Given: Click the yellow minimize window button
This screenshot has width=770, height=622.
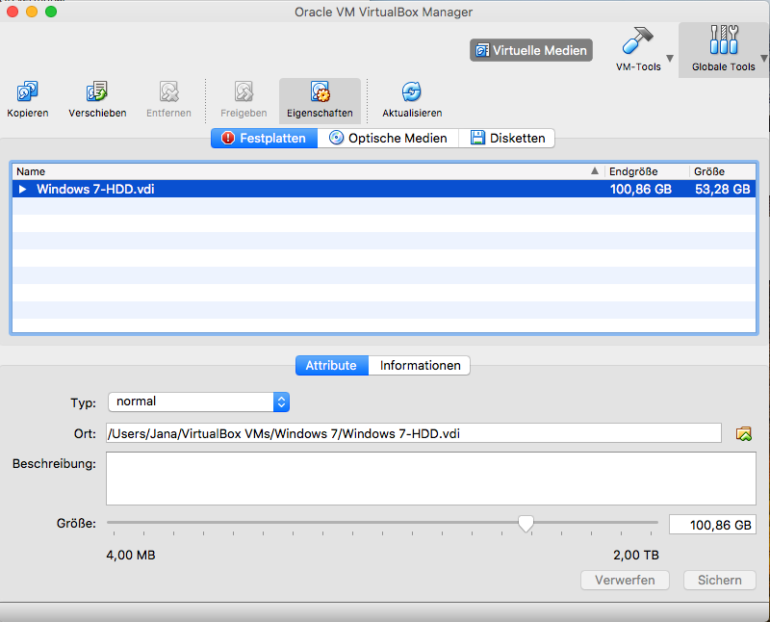Looking at the screenshot, I should point(32,12).
